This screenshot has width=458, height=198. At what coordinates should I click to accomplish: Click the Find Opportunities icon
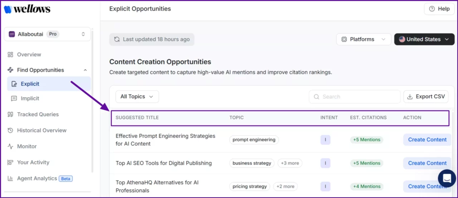point(10,70)
